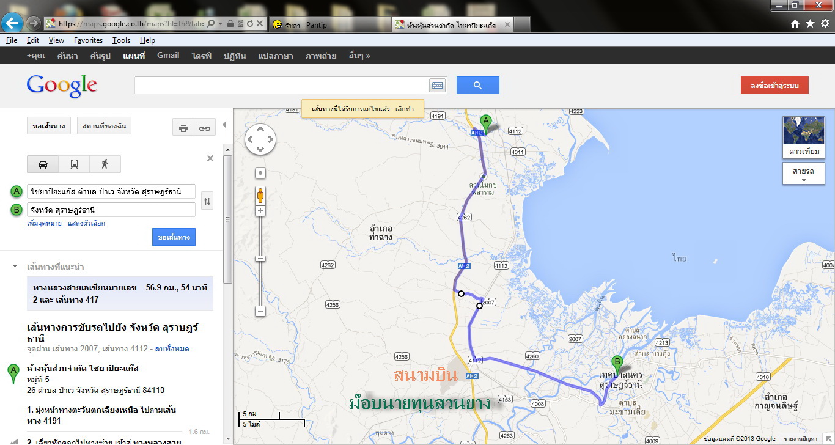Click the green marker B on the map
Image resolution: width=835 pixels, height=445 pixels.
point(617,366)
